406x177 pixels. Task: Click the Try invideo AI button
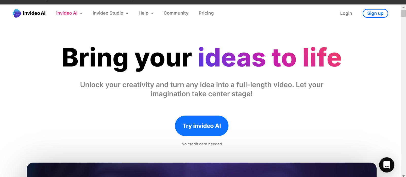pos(202,126)
